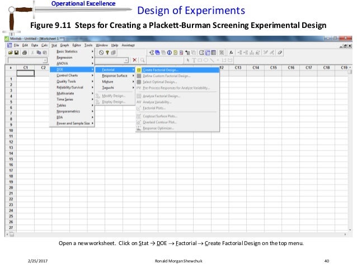
Task: Expand the Power and Sample Size submenu
Action: pyautogui.click(x=73, y=124)
